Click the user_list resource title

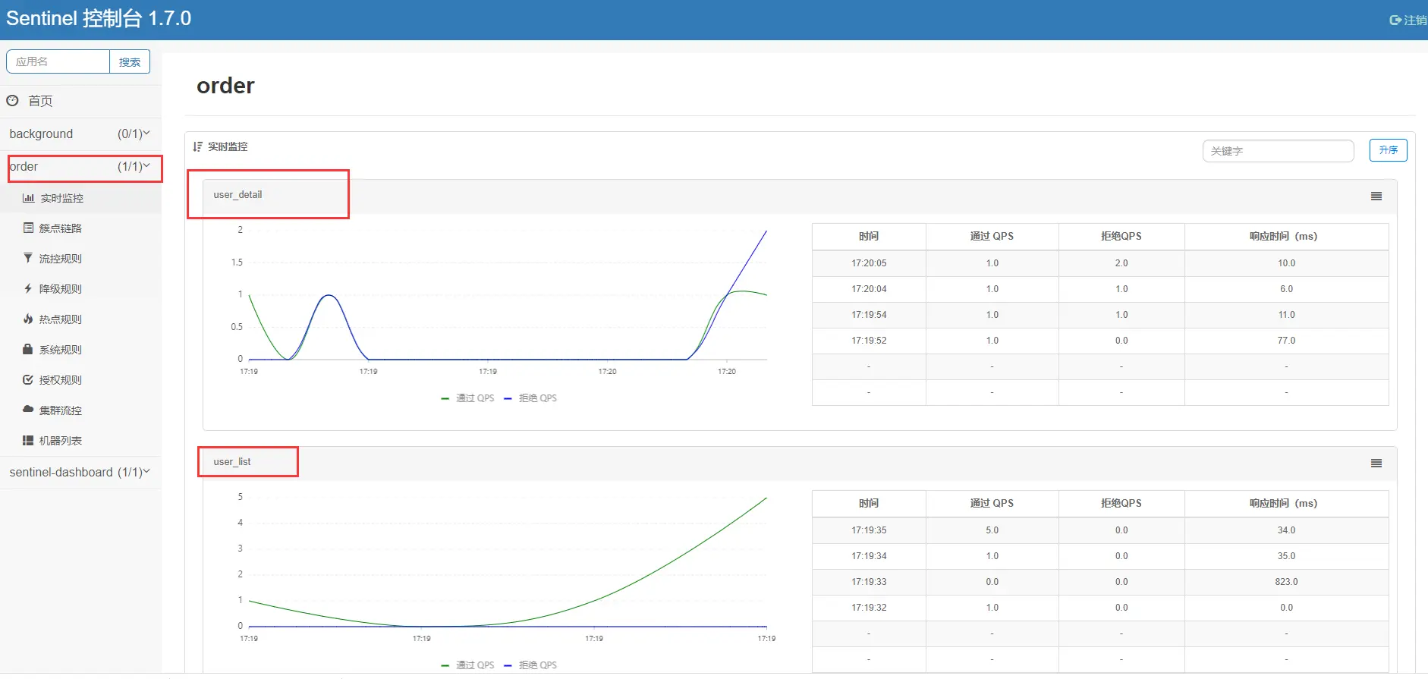(x=232, y=462)
